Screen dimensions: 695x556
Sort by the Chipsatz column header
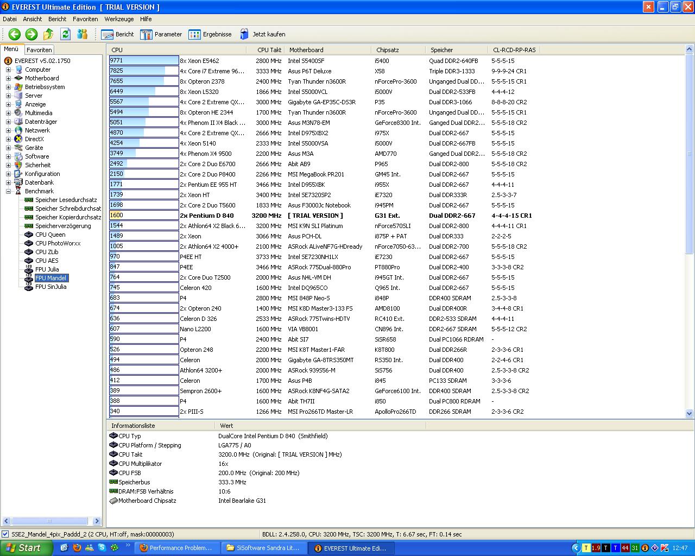pyautogui.click(x=399, y=50)
